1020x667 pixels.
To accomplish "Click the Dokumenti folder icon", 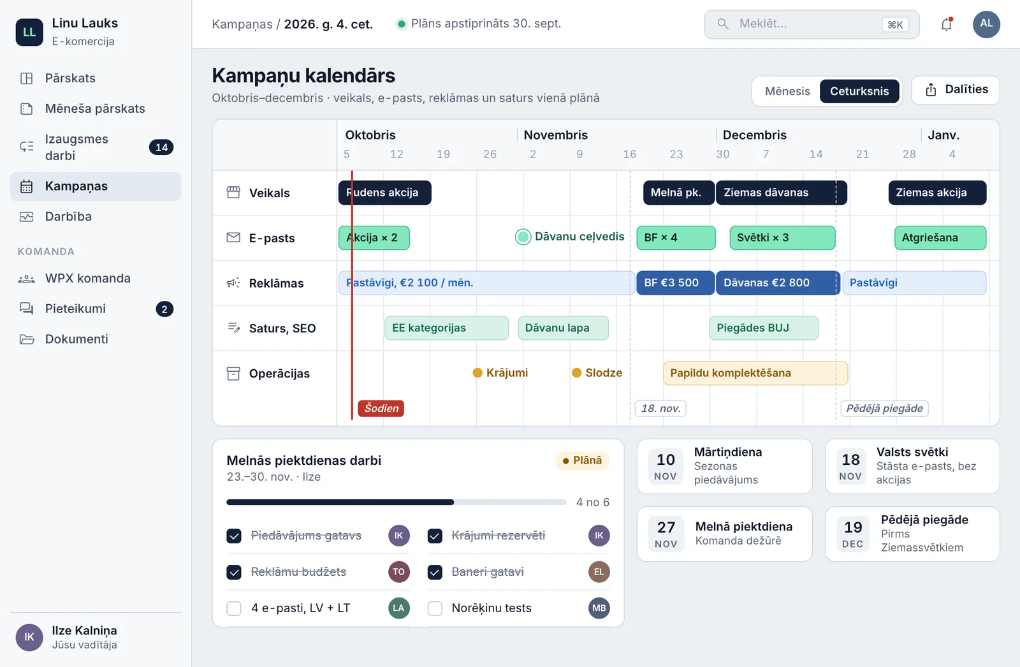I will [27, 339].
